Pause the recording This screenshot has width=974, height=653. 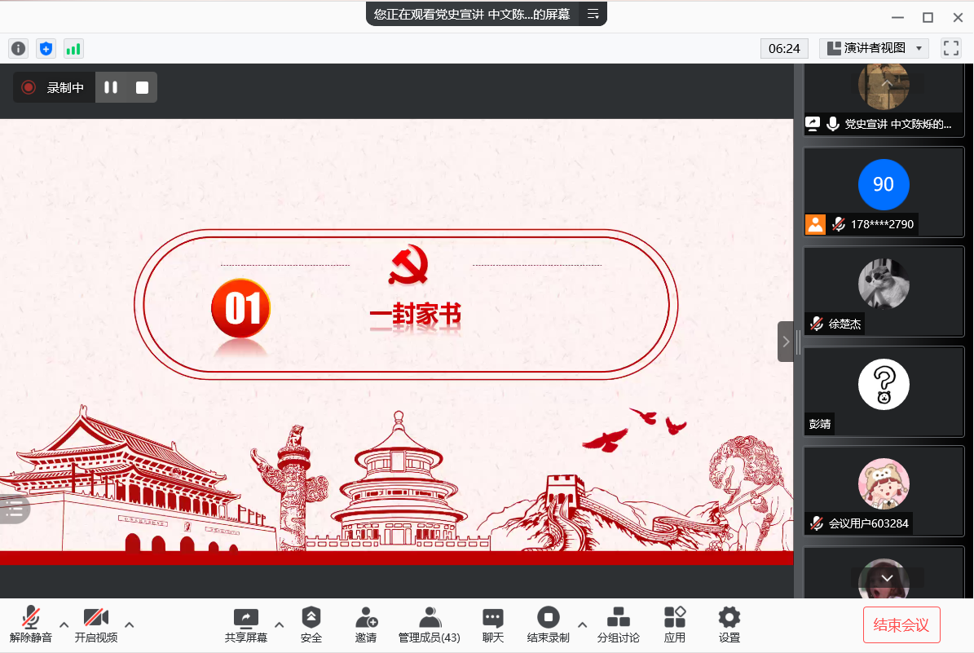[111, 87]
